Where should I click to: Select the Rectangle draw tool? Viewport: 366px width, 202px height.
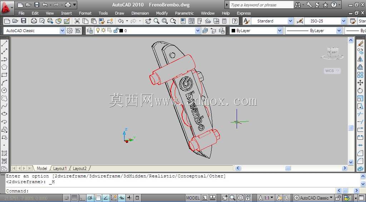(4, 75)
